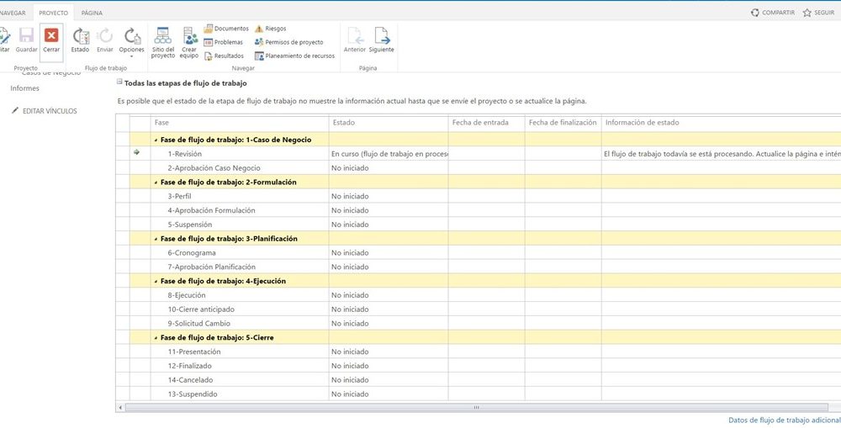Collapse the 5-Cierre phase group
841x428 pixels.
(x=156, y=338)
